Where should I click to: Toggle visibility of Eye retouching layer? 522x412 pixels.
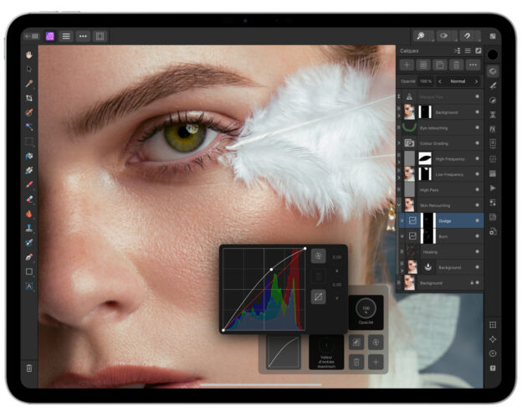pyautogui.click(x=477, y=128)
